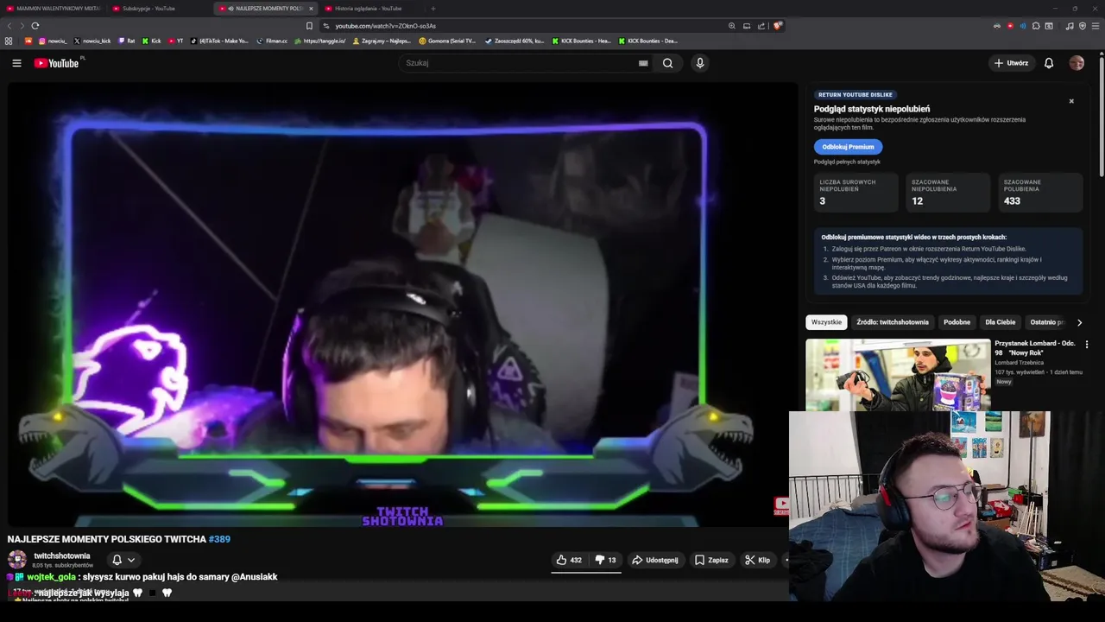1105x622 pixels.
Task: Dislike the video with thumbs down
Action: (x=605, y=560)
